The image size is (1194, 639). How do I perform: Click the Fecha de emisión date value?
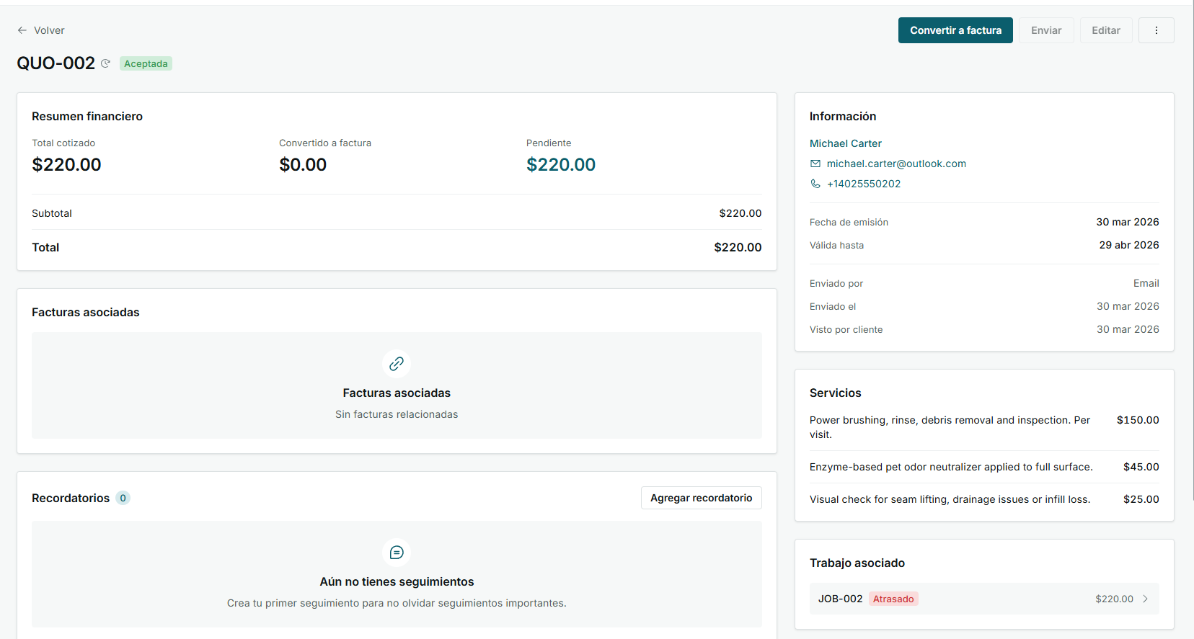pyautogui.click(x=1128, y=222)
